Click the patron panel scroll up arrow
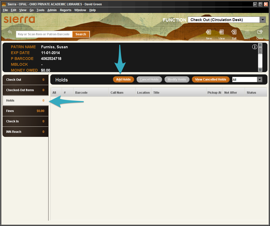270x226 pixels. [x=260, y=45]
